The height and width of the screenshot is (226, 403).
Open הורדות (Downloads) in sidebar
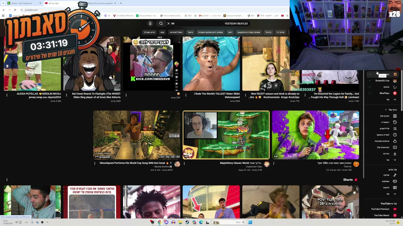click(x=383, y=154)
